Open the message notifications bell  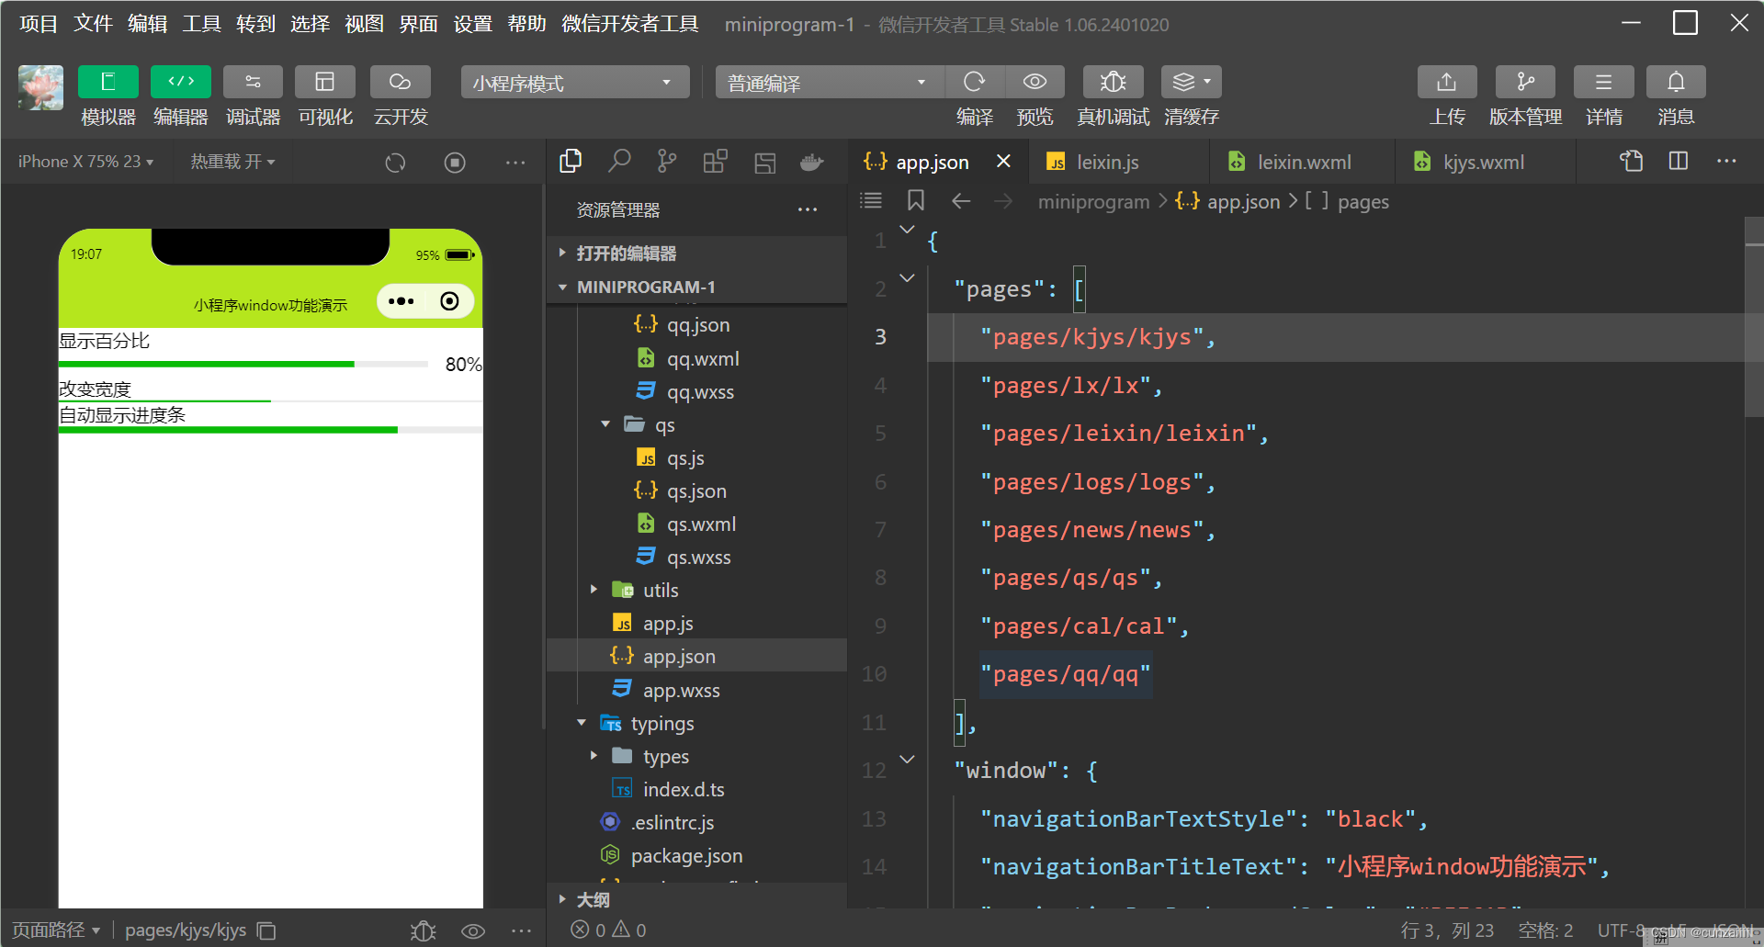(1676, 82)
